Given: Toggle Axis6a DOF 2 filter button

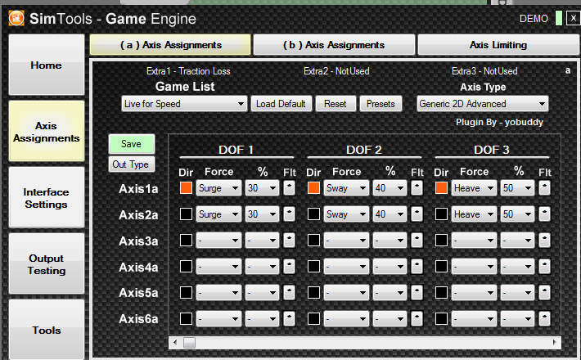Looking at the screenshot, I should tap(417, 318).
